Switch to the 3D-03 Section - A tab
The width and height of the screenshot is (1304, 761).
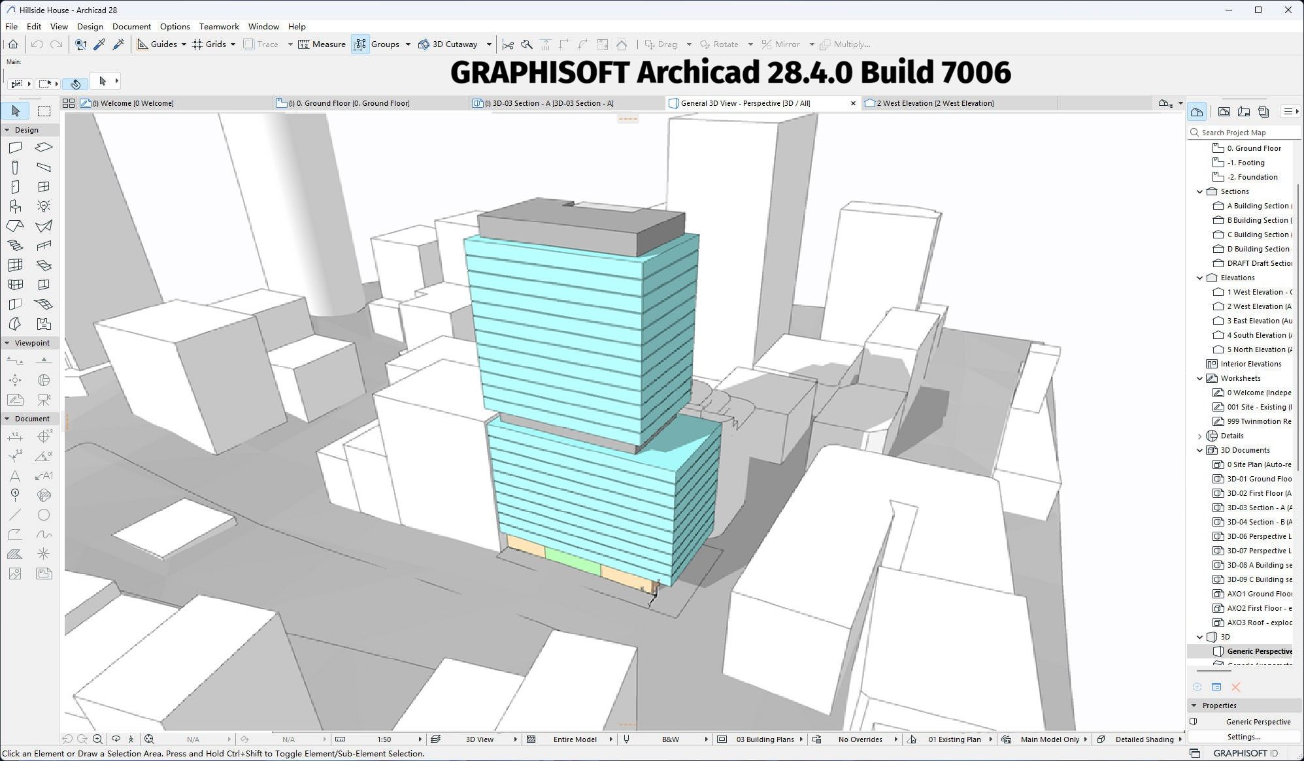566,103
